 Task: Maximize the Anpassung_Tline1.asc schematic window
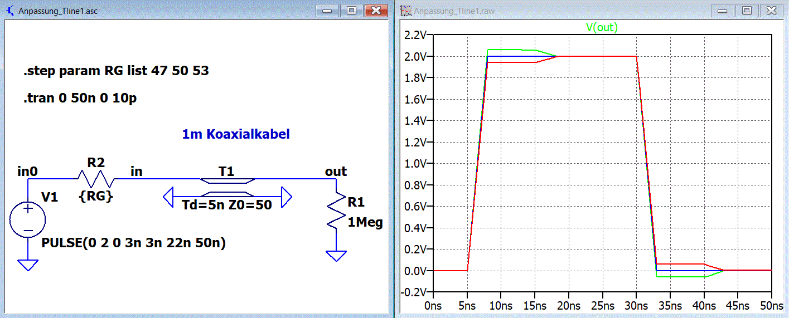tap(352, 11)
